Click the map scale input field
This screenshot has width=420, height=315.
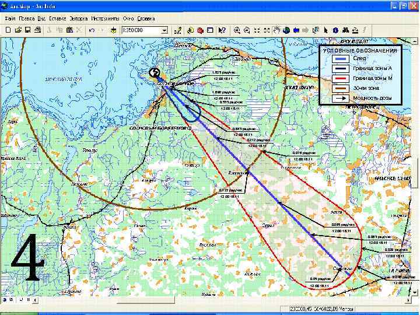pyautogui.click(x=141, y=30)
